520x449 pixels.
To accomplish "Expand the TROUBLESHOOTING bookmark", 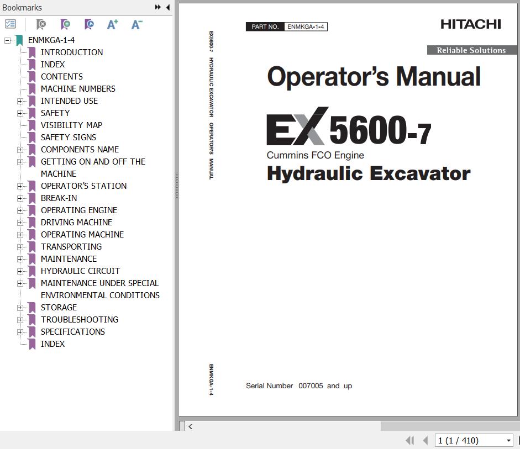I will tap(20, 320).
